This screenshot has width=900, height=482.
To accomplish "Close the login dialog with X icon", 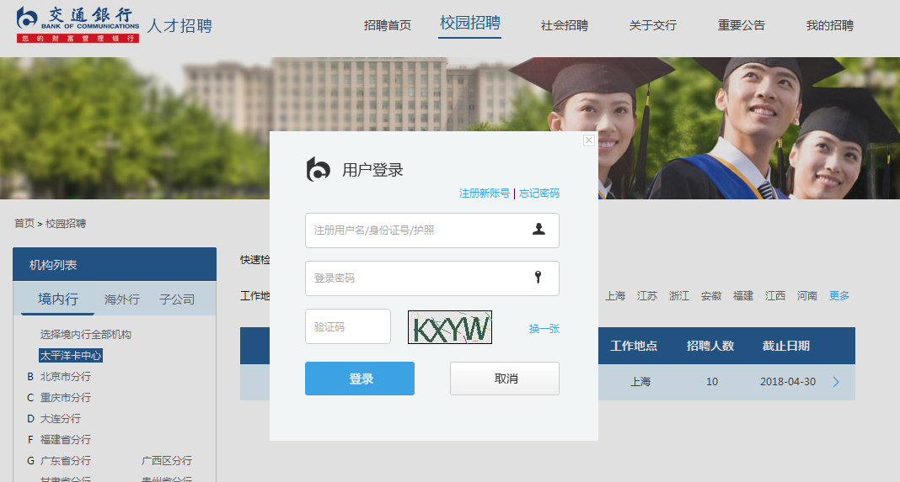I will (589, 140).
